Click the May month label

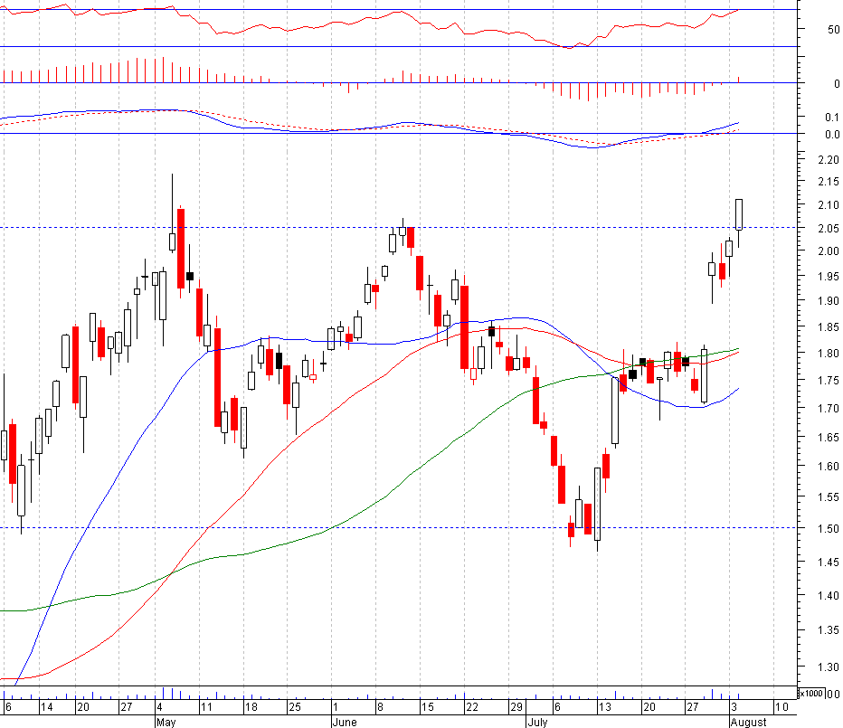tap(166, 722)
